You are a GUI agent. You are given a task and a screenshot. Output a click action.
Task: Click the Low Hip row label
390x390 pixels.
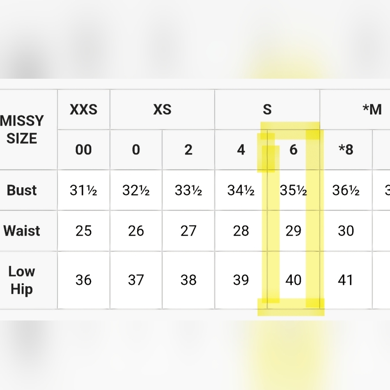click(22, 280)
